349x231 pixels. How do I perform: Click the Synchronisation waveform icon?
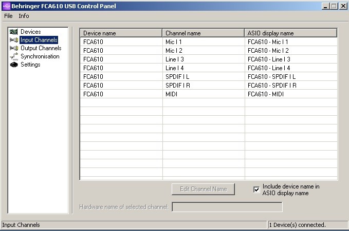pos(13,56)
